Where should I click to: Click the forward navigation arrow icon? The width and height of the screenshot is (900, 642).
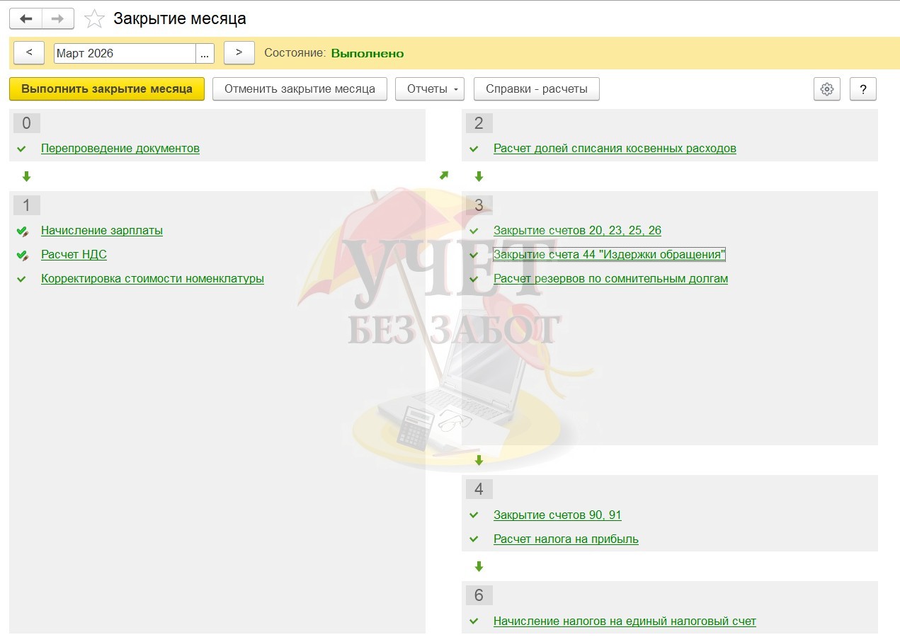(x=58, y=18)
